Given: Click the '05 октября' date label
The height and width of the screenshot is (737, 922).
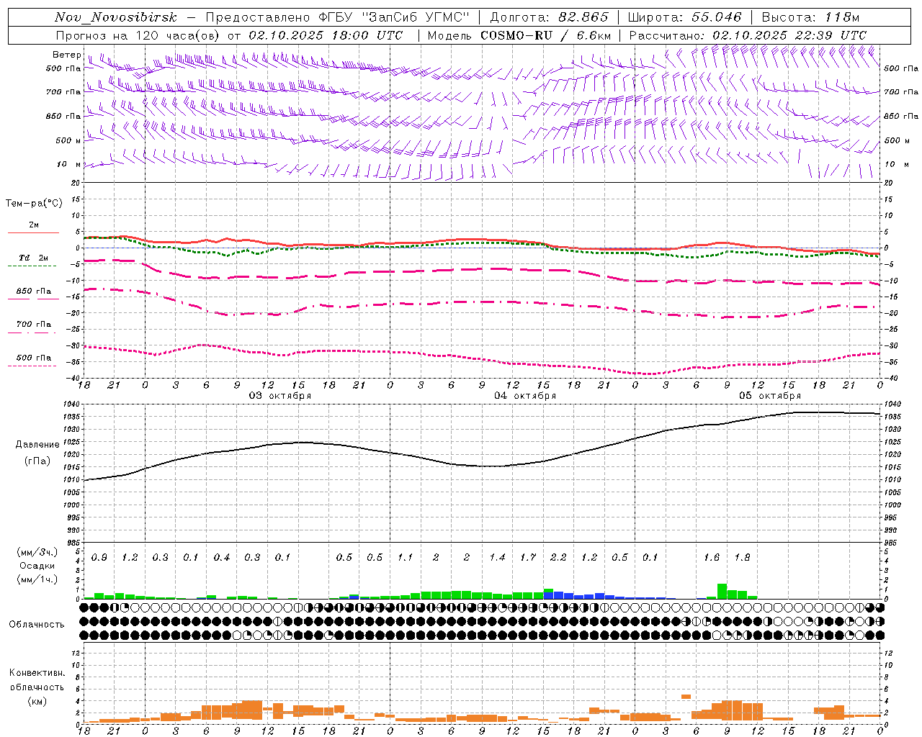Looking at the screenshot, I should point(770,396).
